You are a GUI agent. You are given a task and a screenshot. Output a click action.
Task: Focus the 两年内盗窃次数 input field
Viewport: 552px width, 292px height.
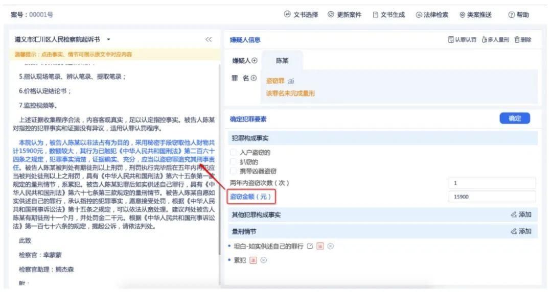[x=492, y=183]
